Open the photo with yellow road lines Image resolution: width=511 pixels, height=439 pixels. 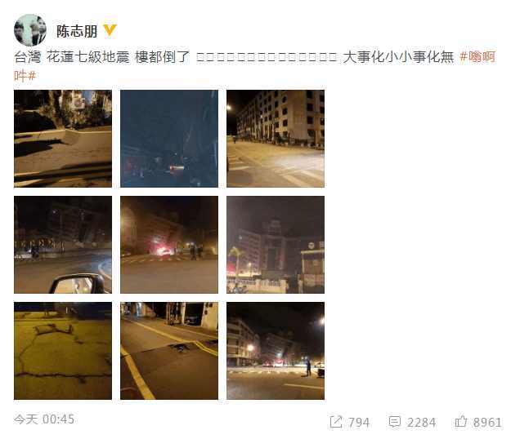point(169,351)
